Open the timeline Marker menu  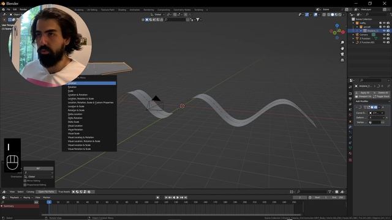[x=47, y=197]
